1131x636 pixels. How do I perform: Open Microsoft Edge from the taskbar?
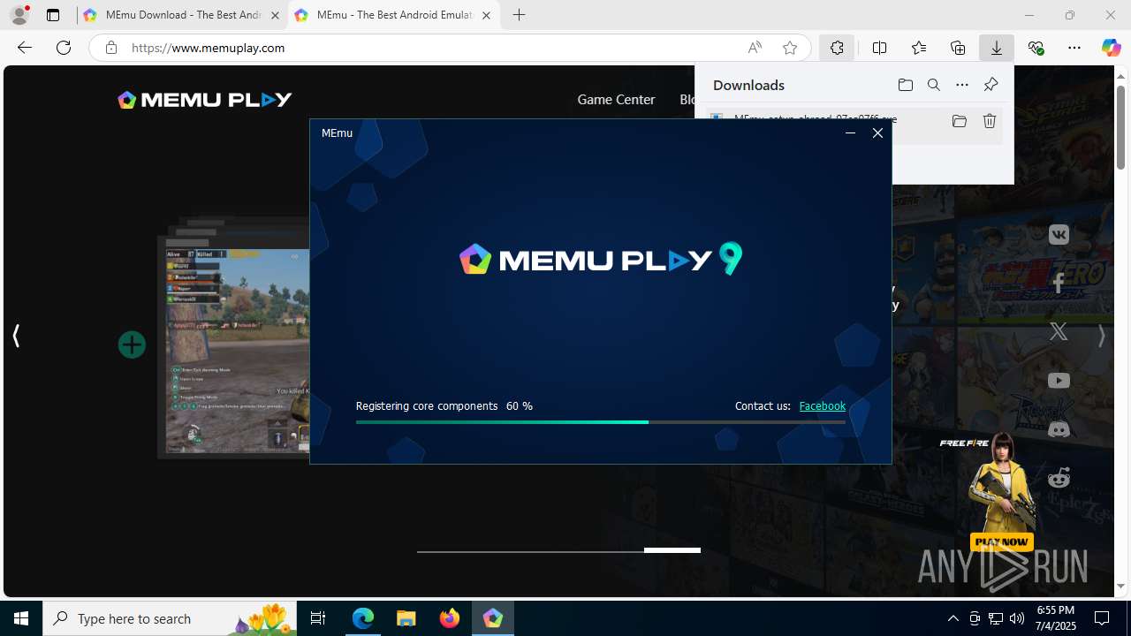point(363,618)
